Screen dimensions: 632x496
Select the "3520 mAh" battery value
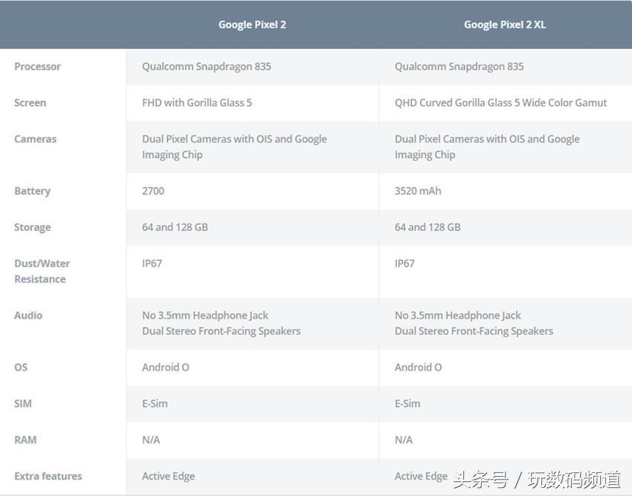(418, 192)
